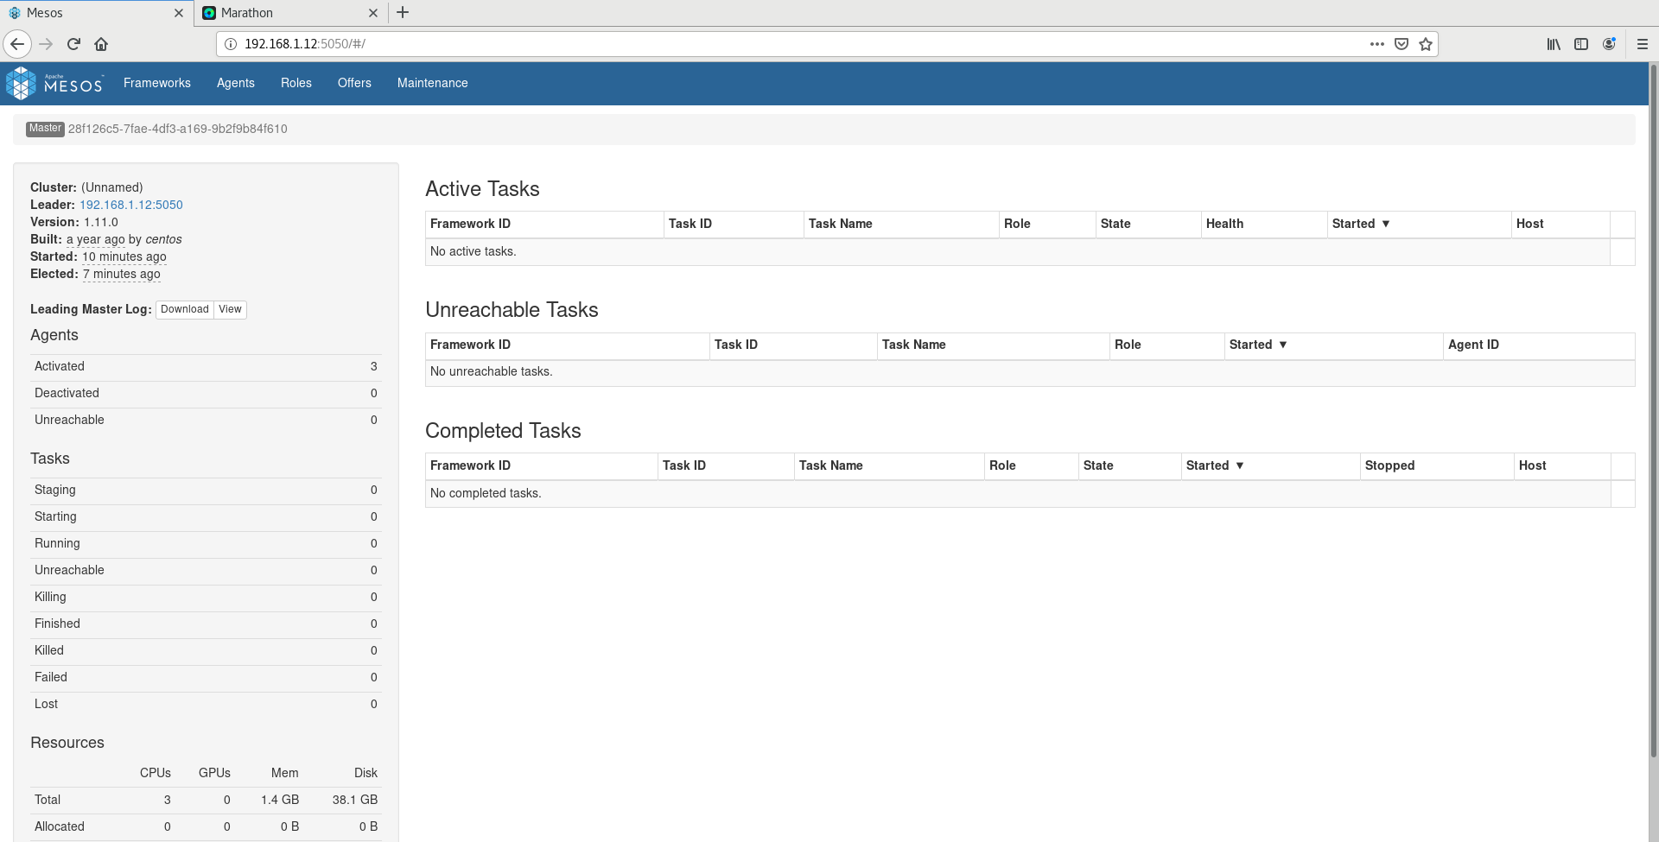This screenshot has height=842, width=1659.
Task: Reload the Mesos page
Action: point(73,44)
